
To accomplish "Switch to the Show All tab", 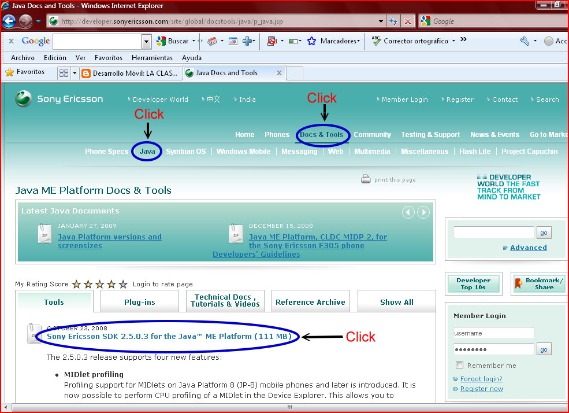I will pos(397,302).
